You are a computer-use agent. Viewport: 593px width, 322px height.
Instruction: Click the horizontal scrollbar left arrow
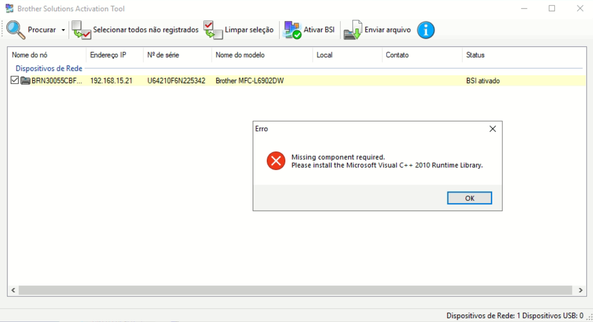pyautogui.click(x=13, y=290)
